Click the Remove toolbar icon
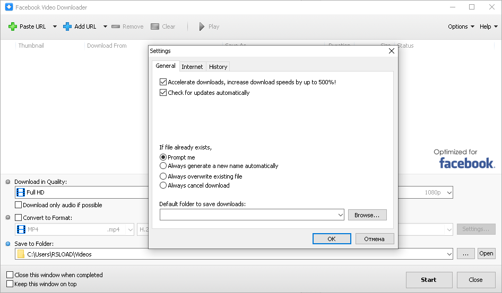 [x=116, y=26]
